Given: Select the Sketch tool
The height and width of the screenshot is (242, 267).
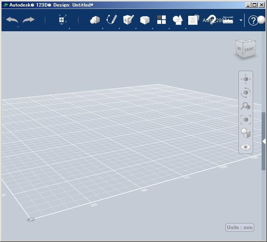Looking at the screenshot, I should (x=112, y=20).
